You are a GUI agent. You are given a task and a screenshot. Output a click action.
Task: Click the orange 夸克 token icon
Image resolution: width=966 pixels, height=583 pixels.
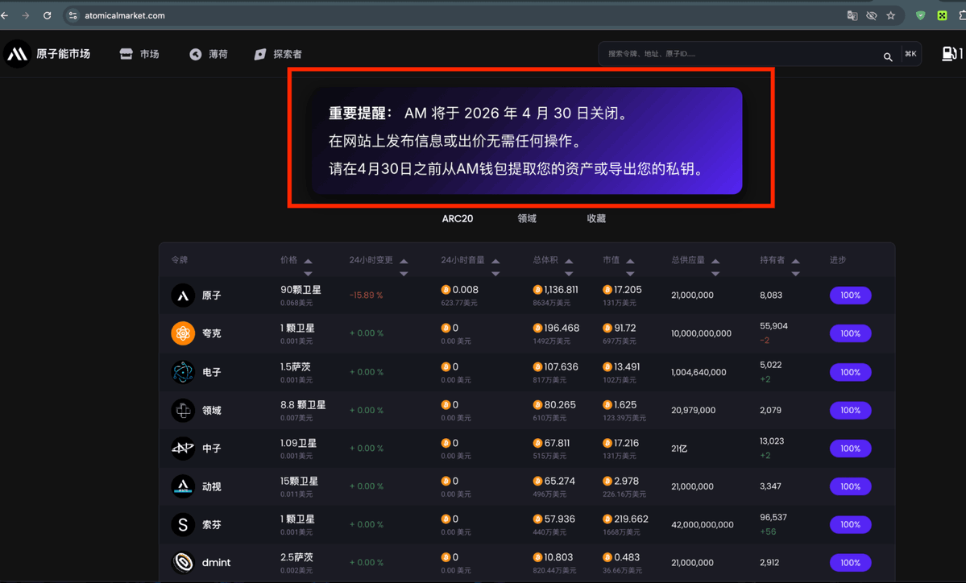pos(182,333)
